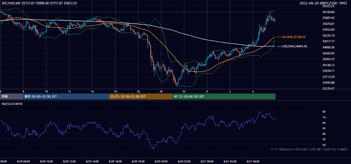351x164 pixels.
Task: Select the 200 SMA label reading 34844.36
Action: click(x=292, y=46)
